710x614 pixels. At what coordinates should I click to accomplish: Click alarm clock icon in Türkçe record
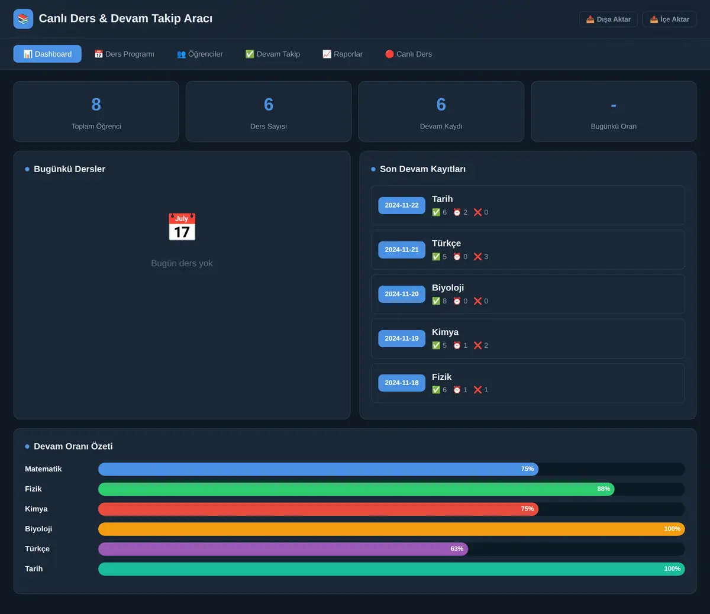pos(457,257)
